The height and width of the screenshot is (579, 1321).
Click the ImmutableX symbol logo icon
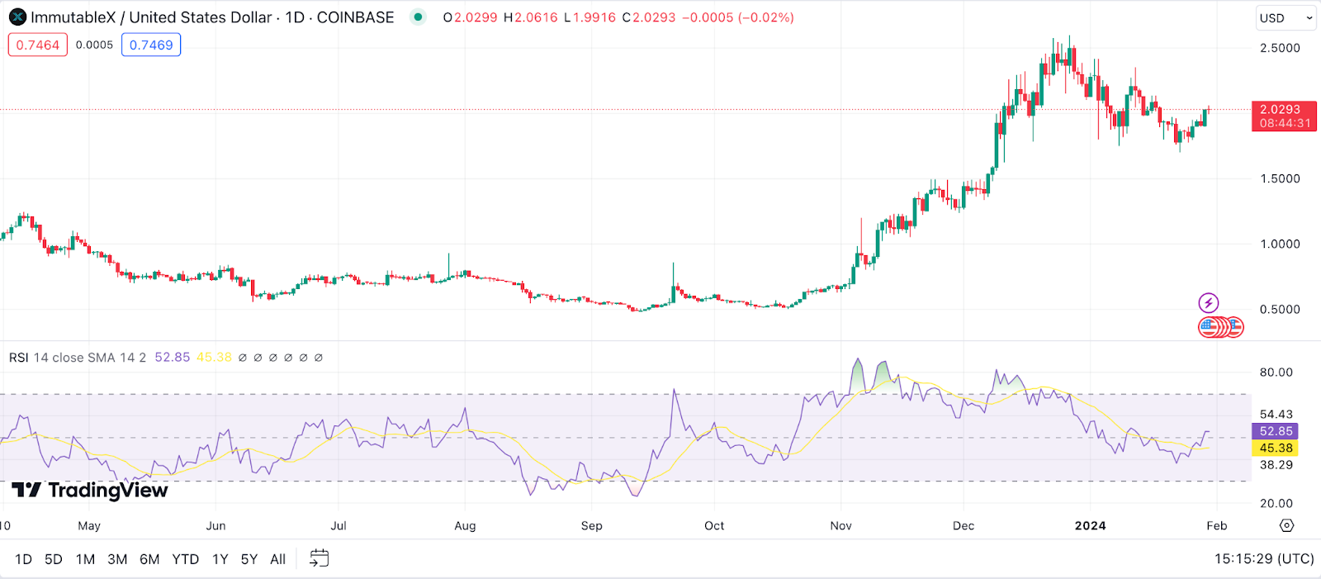[x=17, y=17]
